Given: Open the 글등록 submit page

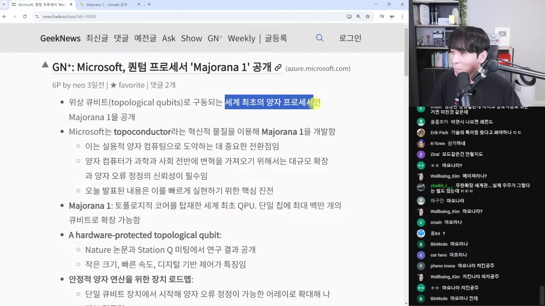Looking at the screenshot, I should pos(276,38).
